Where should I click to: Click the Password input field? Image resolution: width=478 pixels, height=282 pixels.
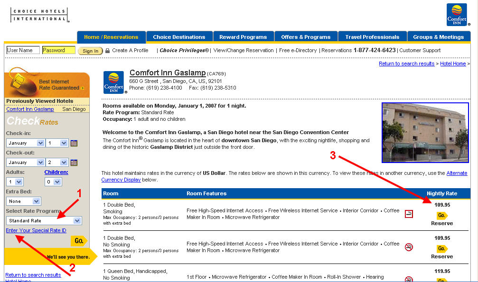click(x=59, y=50)
